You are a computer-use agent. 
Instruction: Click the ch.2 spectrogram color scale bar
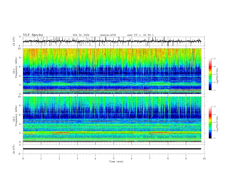[x=210, y=122]
